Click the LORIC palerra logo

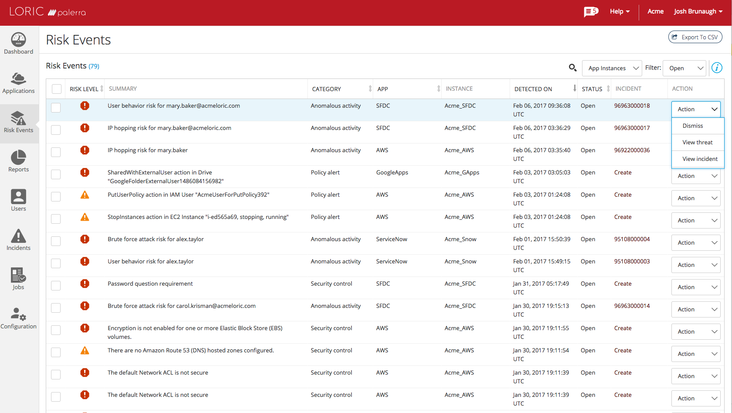coord(48,11)
